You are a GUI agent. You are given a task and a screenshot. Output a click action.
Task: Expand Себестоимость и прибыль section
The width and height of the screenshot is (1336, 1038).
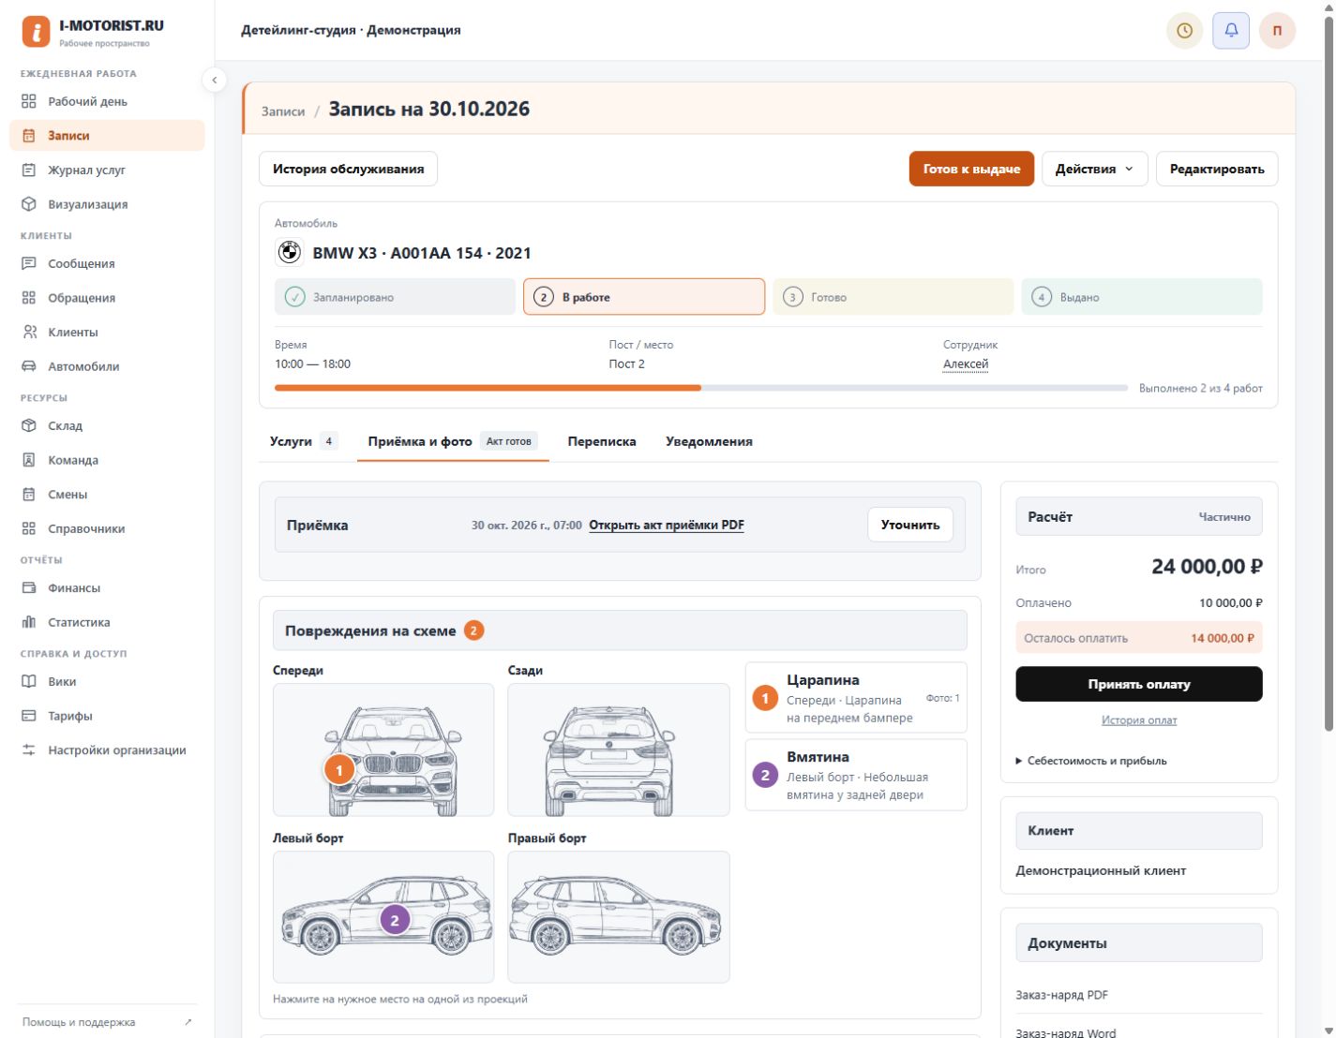tap(1091, 761)
